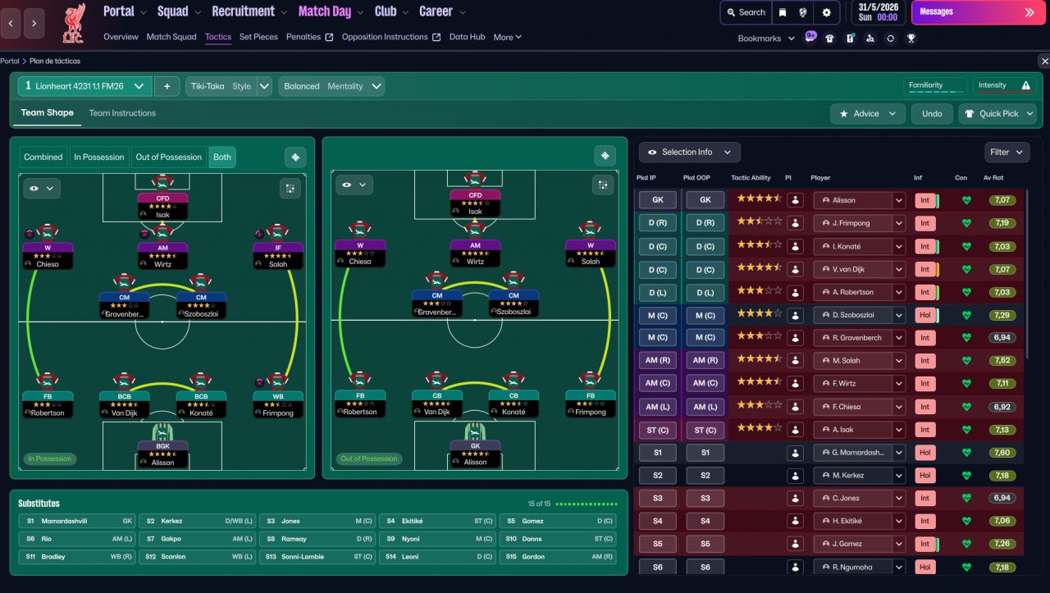Expand the Lionheart 4231 tactic dropdown

[x=85, y=86]
